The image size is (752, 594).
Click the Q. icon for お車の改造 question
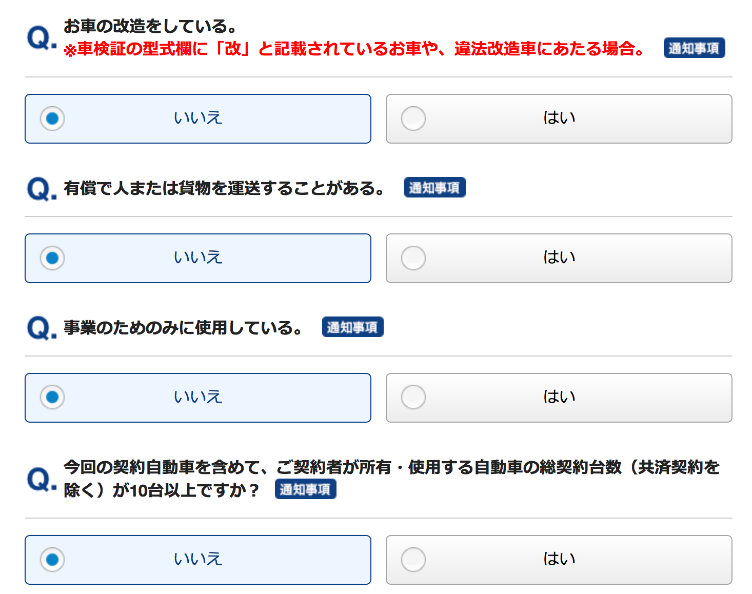(x=41, y=37)
